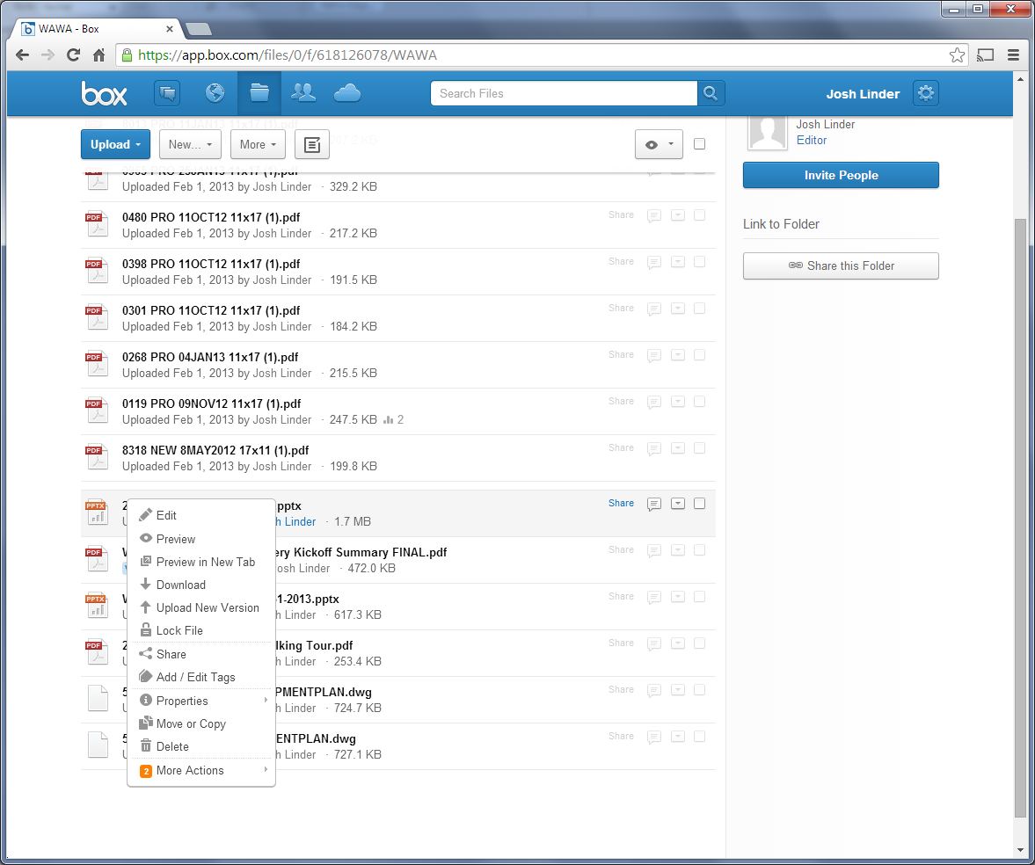
Task: Open the account settings gear icon
Action: [925, 93]
